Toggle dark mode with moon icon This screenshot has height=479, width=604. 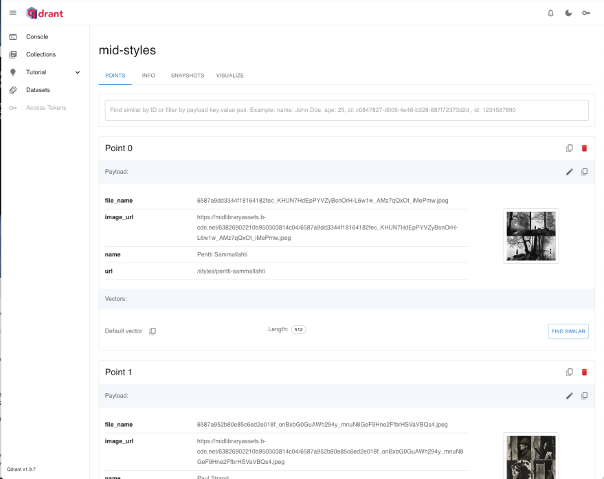click(568, 13)
